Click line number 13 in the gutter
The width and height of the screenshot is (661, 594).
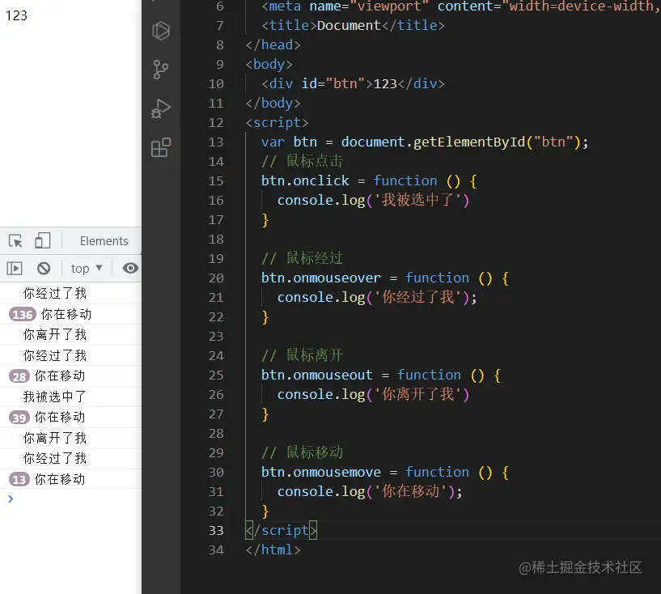(x=216, y=142)
